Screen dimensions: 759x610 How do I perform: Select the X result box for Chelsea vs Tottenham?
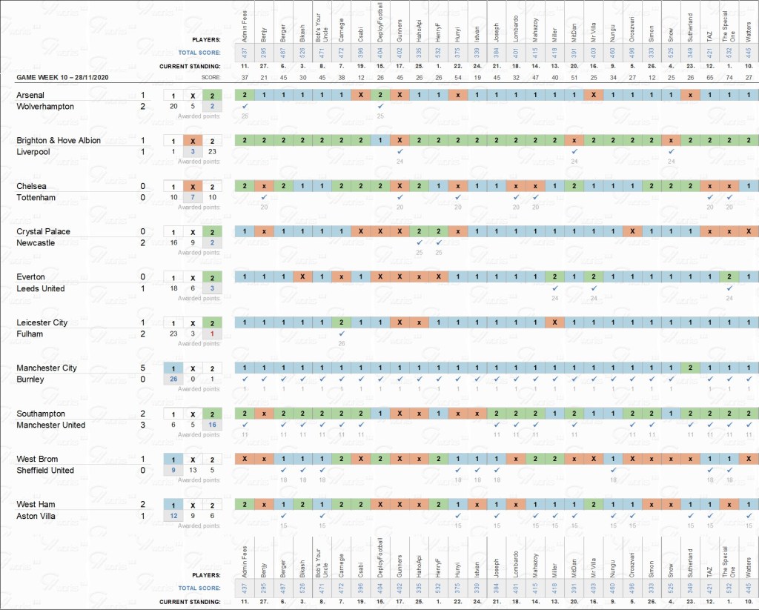[x=193, y=187]
